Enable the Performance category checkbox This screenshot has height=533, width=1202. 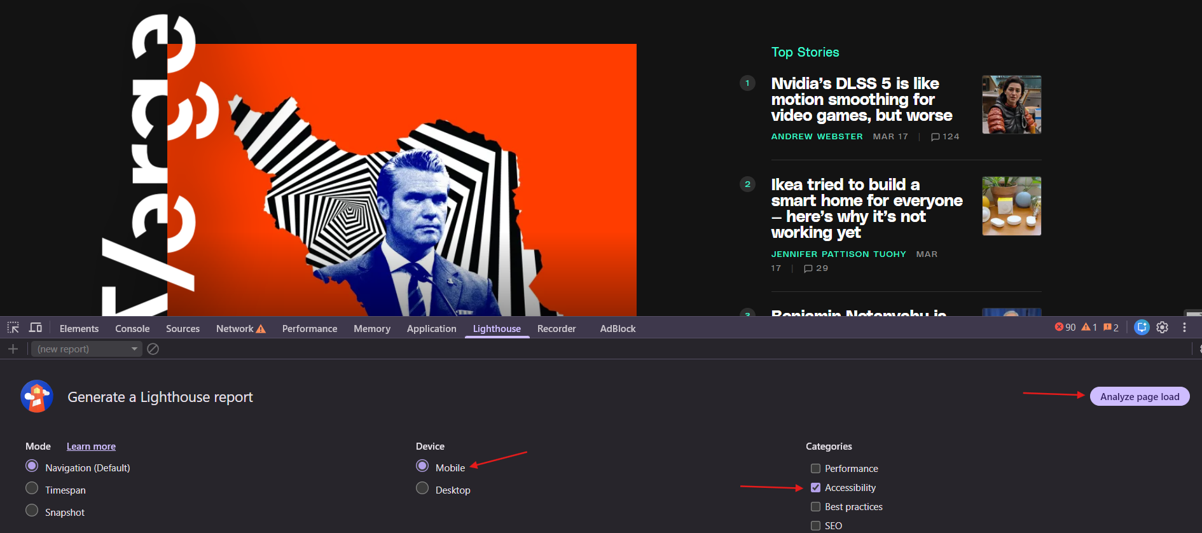click(815, 469)
